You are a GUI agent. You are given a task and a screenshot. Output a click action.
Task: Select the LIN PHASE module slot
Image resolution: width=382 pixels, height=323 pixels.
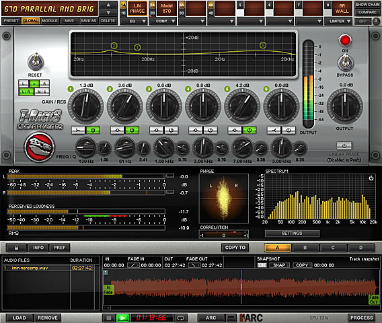pyautogui.click(x=137, y=8)
